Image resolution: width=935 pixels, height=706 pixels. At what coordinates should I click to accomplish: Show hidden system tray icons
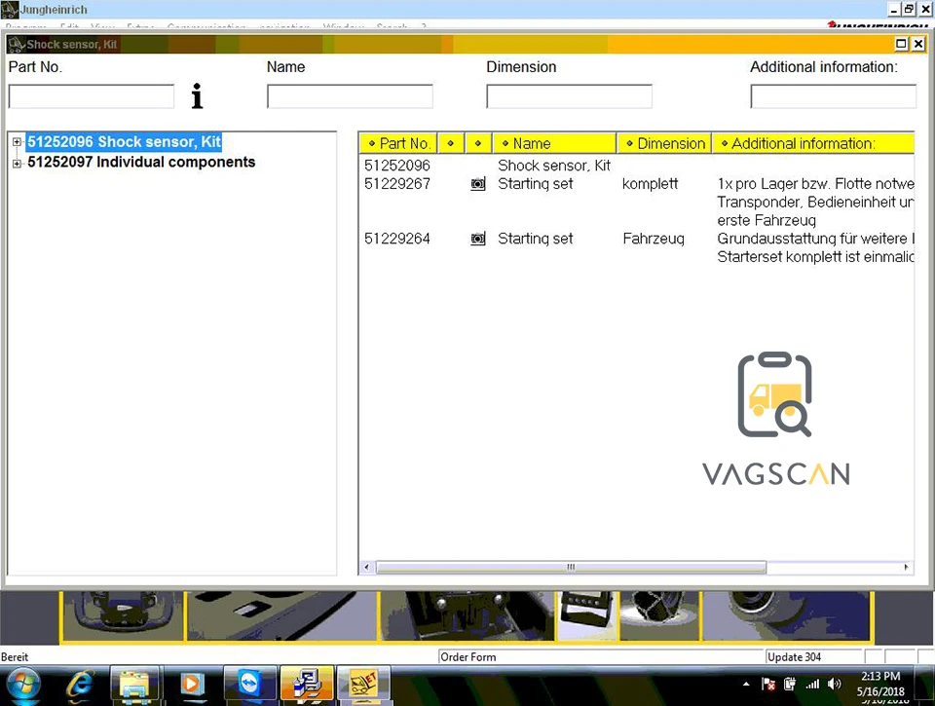click(746, 684)
